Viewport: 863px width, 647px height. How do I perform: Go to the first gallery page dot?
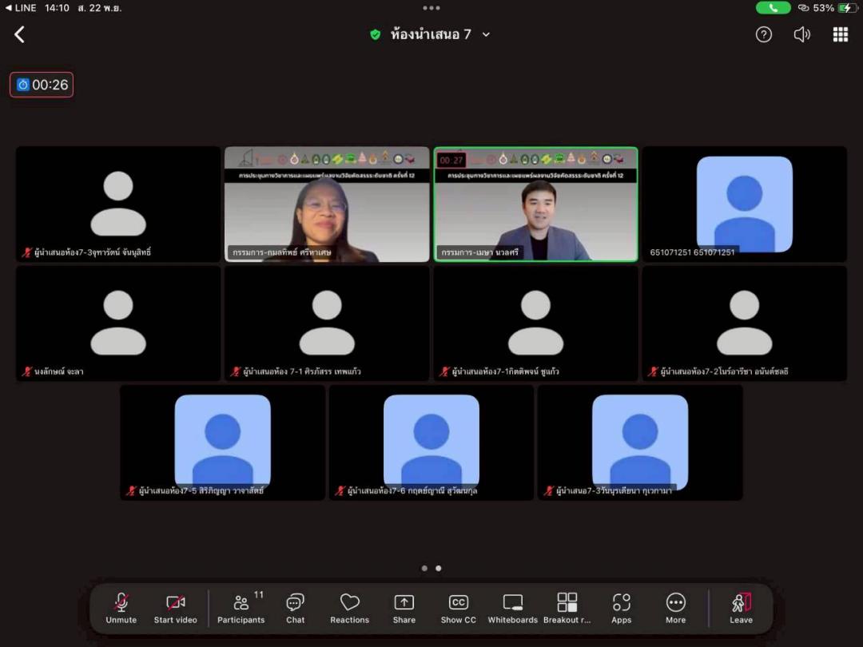(424, 569)
